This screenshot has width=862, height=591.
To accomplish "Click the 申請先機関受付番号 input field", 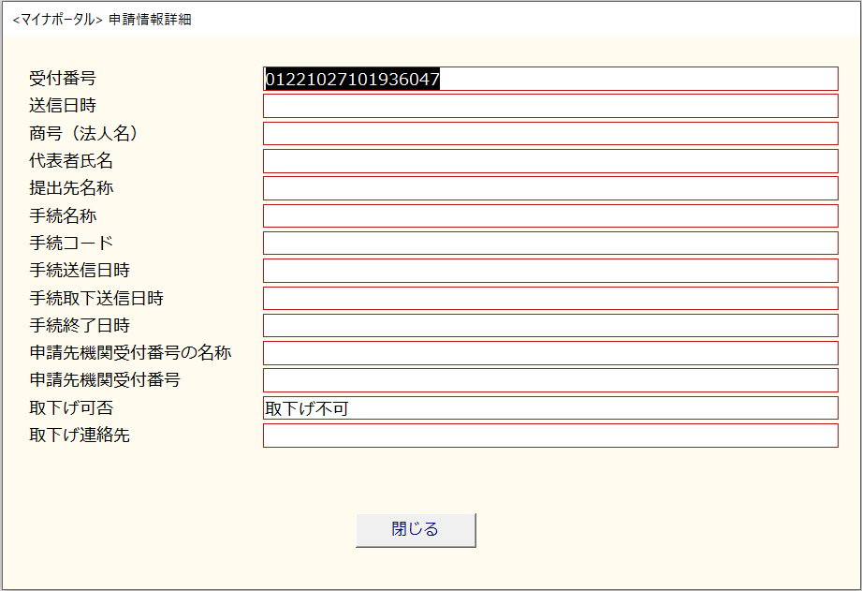I will 549,380.
